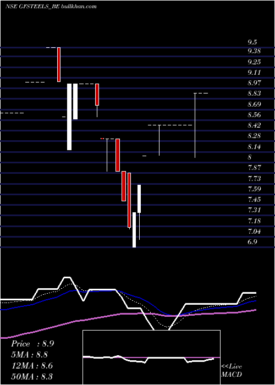Click the 50MA : 8.3 readout
Screen dimensions: 275x385
[x=32, y=376]
